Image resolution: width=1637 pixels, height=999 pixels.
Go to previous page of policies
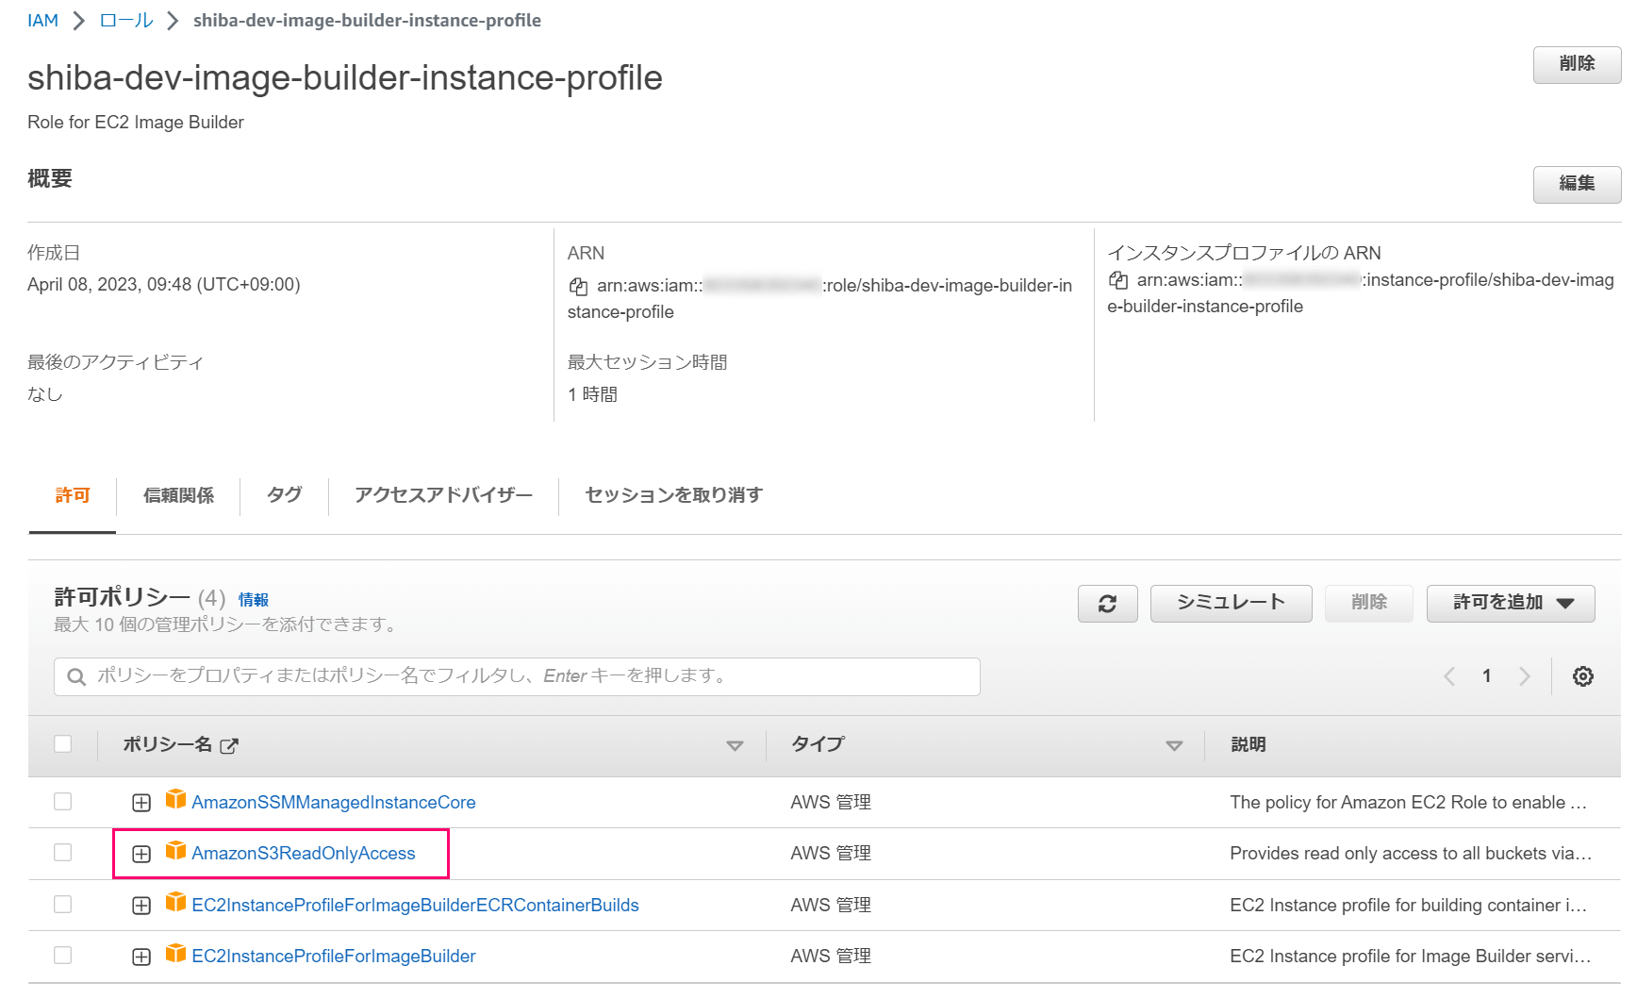pos(1449,676)
